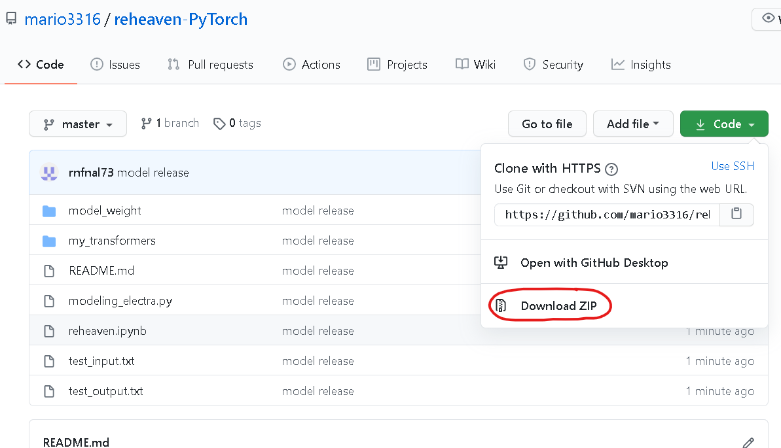
Task: View the 1 branch link
Action: (x=170, y=124)
